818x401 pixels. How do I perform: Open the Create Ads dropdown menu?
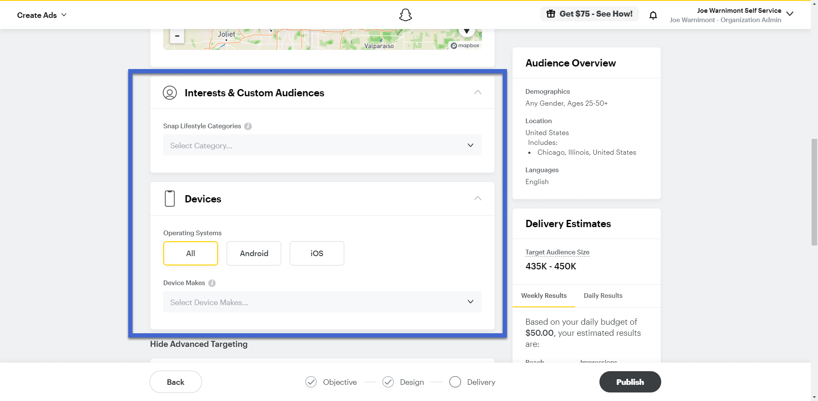(42, 15)
